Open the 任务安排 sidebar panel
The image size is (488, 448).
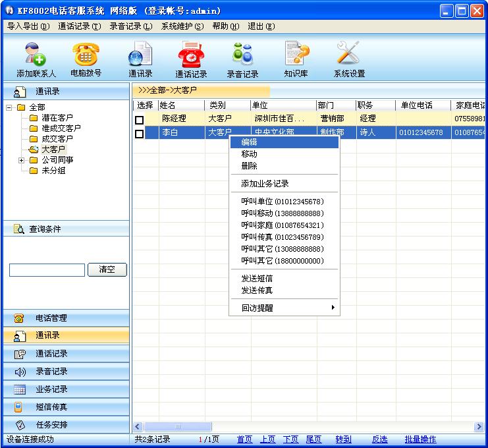pos(67,425)
